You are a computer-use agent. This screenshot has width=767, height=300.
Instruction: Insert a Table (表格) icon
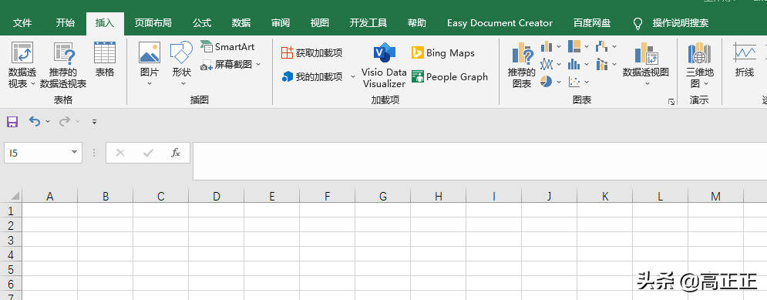point(105,52)
